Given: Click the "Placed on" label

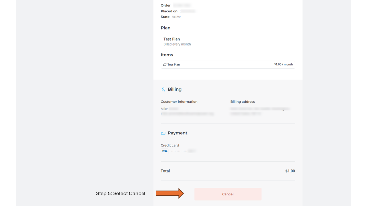Looking at the screenshot, I should pyautogui.click(x=169, y=11).
